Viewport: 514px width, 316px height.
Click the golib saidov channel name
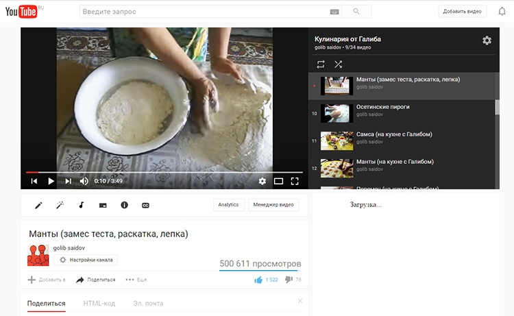tap(69, 248)
